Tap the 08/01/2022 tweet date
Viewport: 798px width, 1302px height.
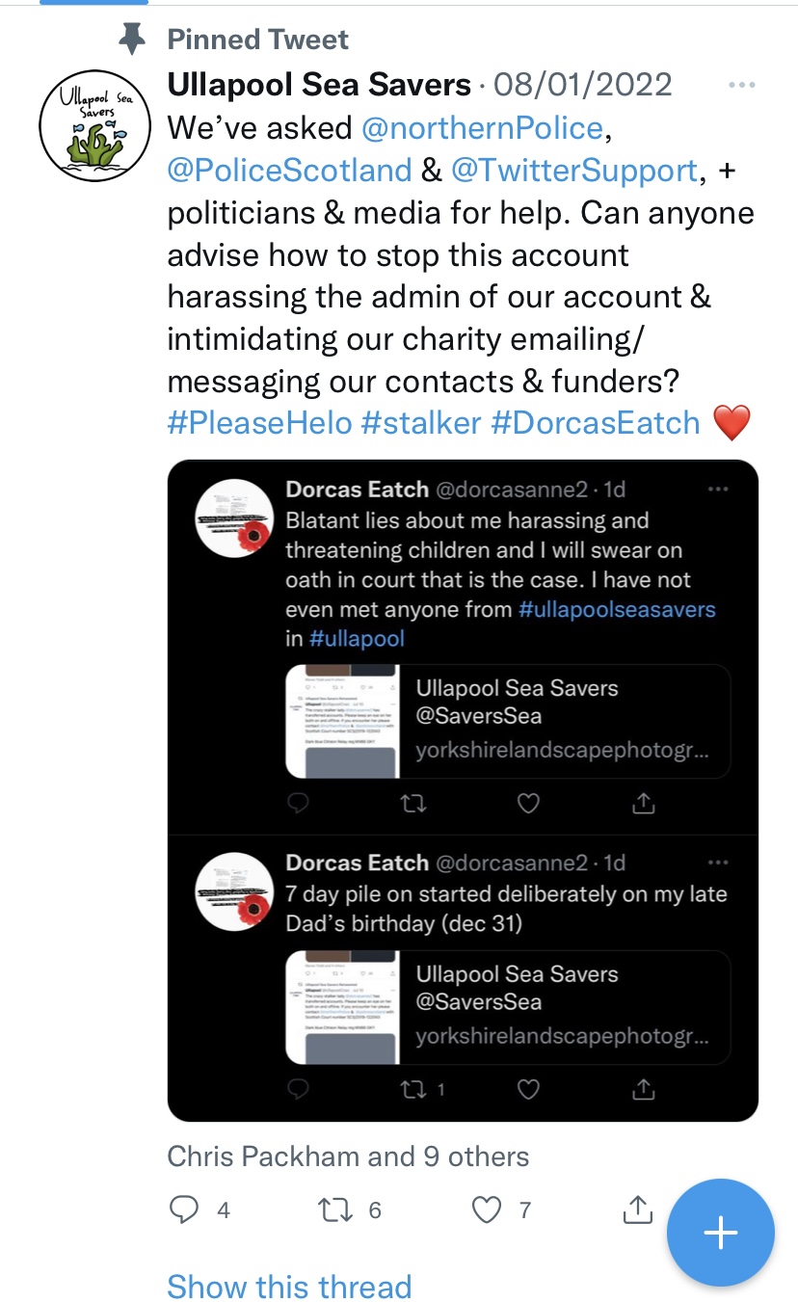coord(582,85)
